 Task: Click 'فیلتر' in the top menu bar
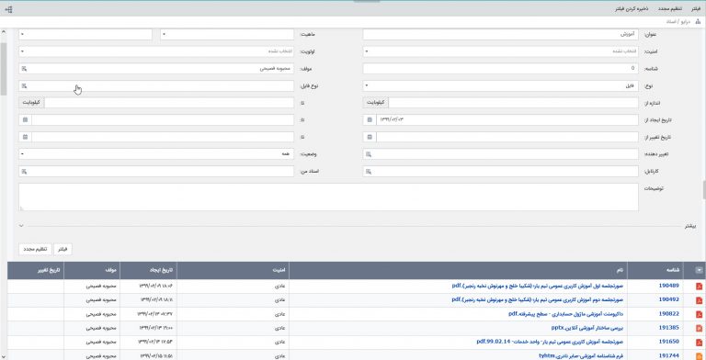(x=696, y=9)
